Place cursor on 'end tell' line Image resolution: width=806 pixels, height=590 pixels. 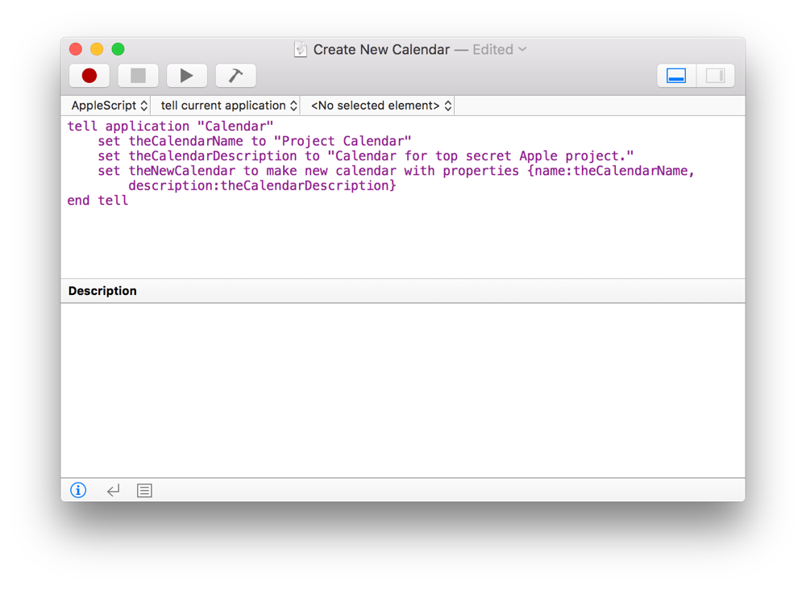[x=98, y=200]
